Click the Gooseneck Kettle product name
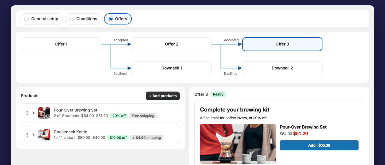The image size is (385, 165). coord(70,132)
